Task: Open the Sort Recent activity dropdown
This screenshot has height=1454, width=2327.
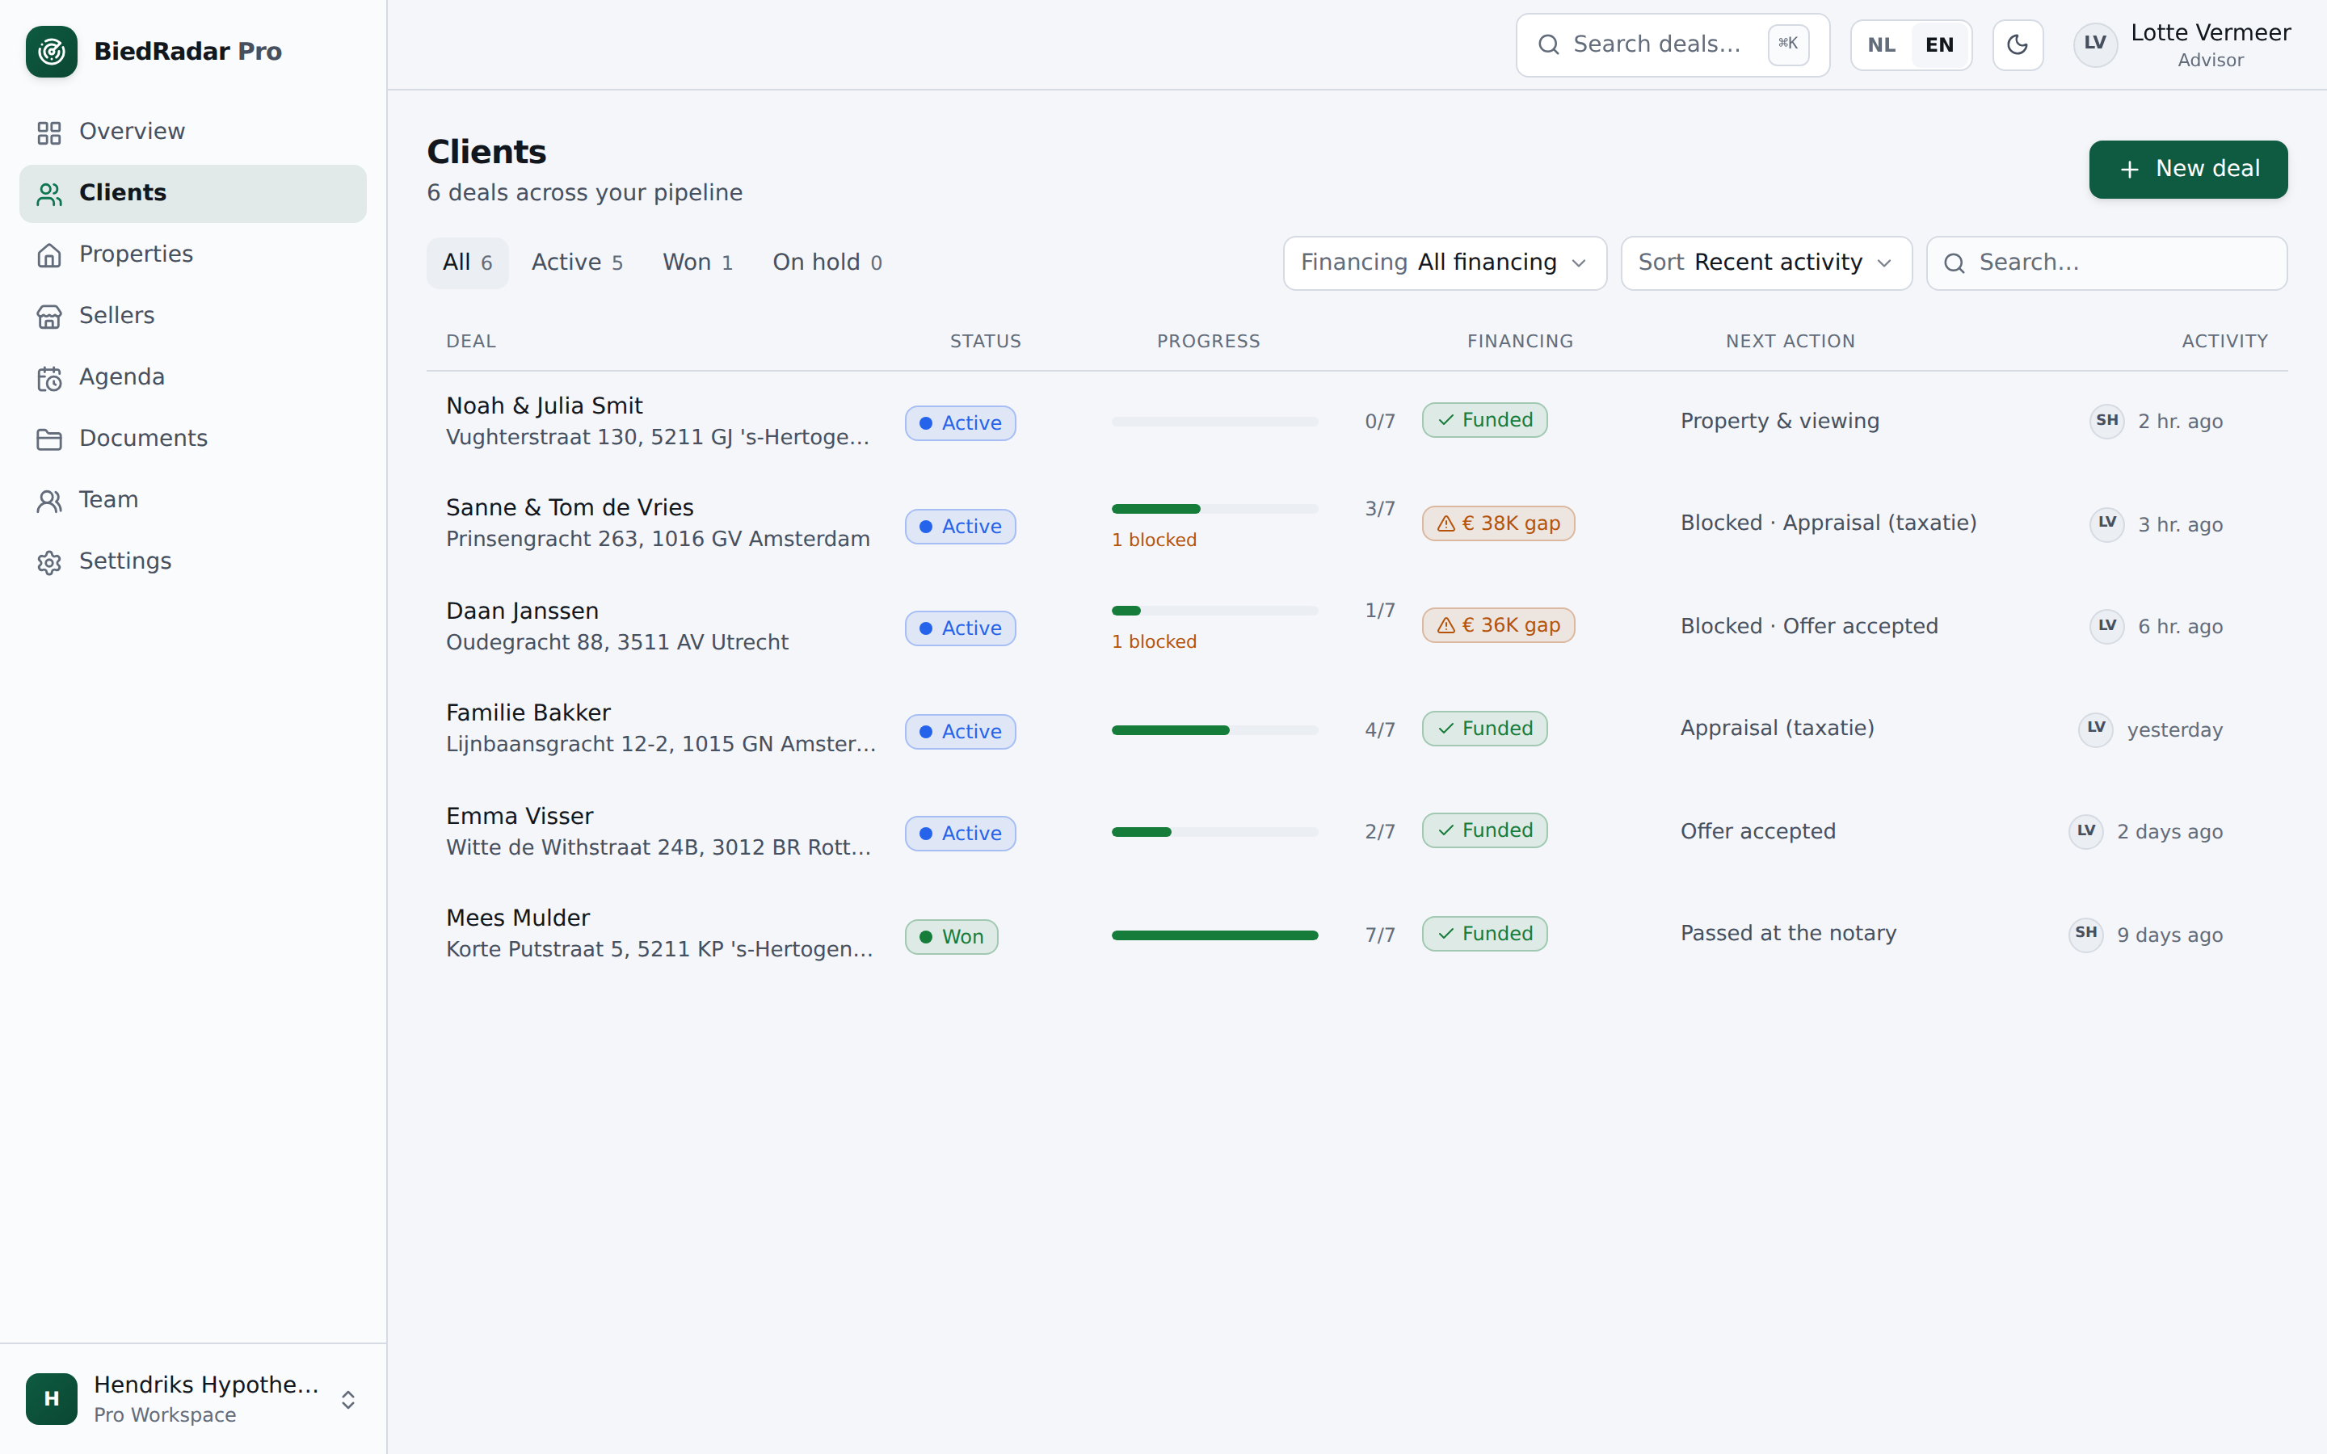Action: click(1765, 263)
